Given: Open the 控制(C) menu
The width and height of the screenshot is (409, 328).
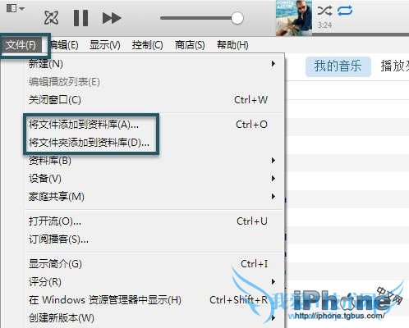Looking at the screenshot, I should click(147, 45).
